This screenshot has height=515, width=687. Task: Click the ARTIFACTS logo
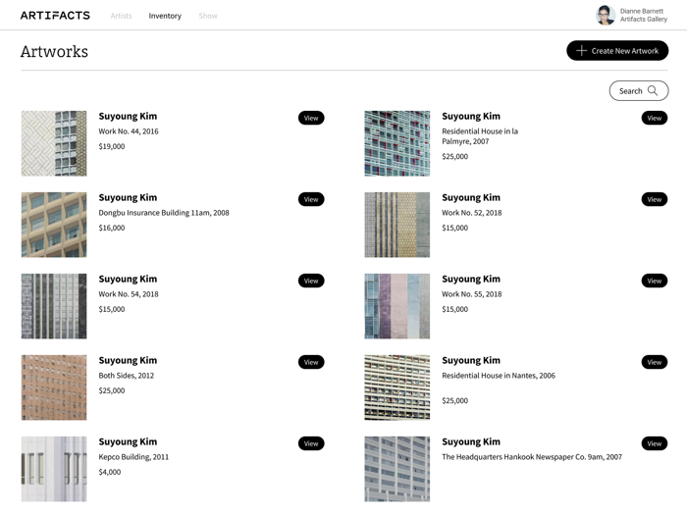(x=55, y=16)
